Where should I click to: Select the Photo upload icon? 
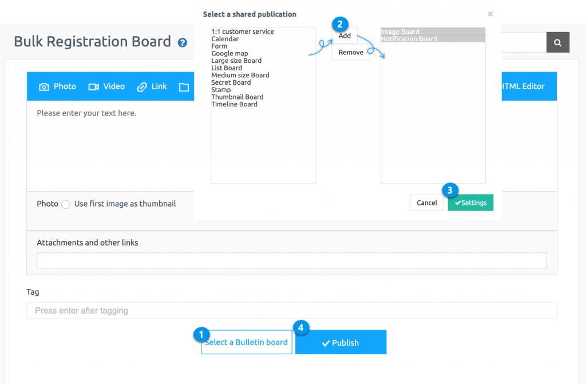point(45,86)
